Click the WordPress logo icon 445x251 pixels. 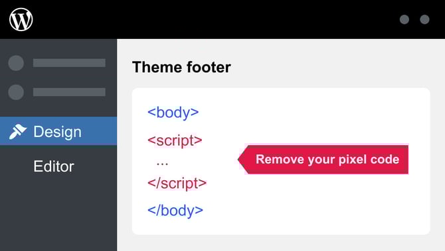[21, 19]
